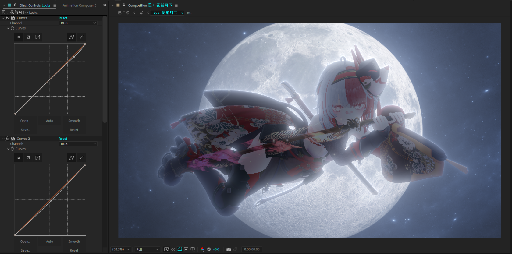This screenshot has height=254, width=512.
Task: Toggle transparency grid icon
Action: point(173,249)
